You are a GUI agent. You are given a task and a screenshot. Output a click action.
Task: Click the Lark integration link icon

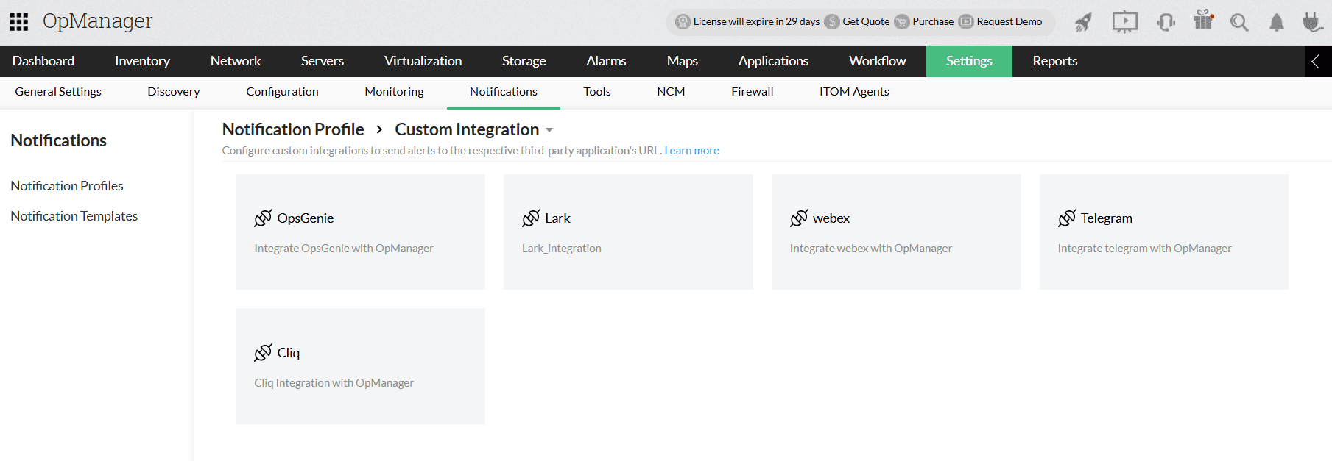531,218
